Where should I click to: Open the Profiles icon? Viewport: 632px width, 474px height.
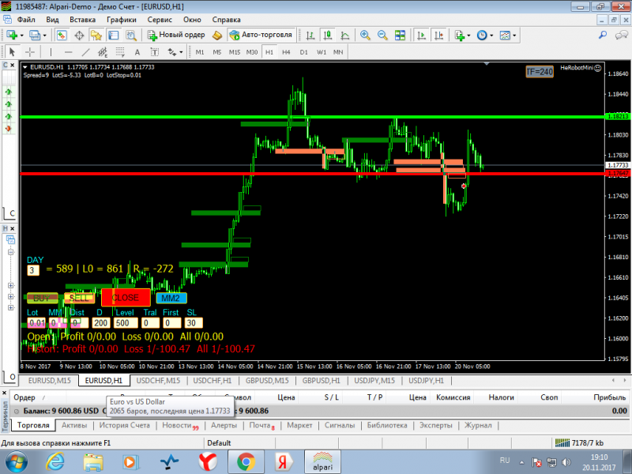[x=35, y=36]
